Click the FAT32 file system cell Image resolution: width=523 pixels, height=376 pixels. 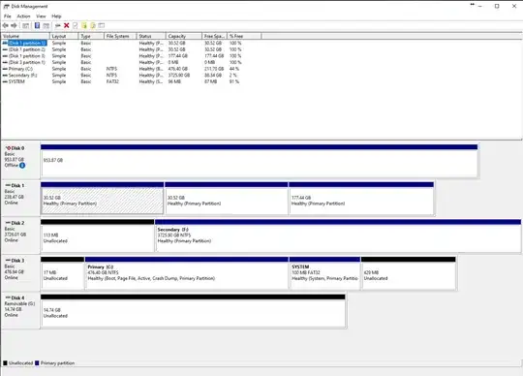tap(112, 81)
